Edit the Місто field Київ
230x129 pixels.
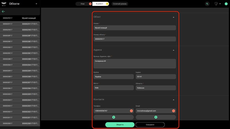(114, 88)
